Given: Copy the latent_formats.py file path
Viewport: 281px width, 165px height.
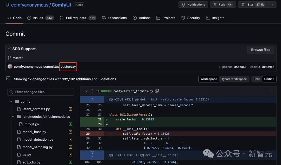Looking at the screenshot, I should pyautogui.click(x=157, y=91).
